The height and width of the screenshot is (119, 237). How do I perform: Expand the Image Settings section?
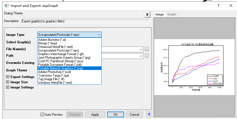tap(8, 87)
